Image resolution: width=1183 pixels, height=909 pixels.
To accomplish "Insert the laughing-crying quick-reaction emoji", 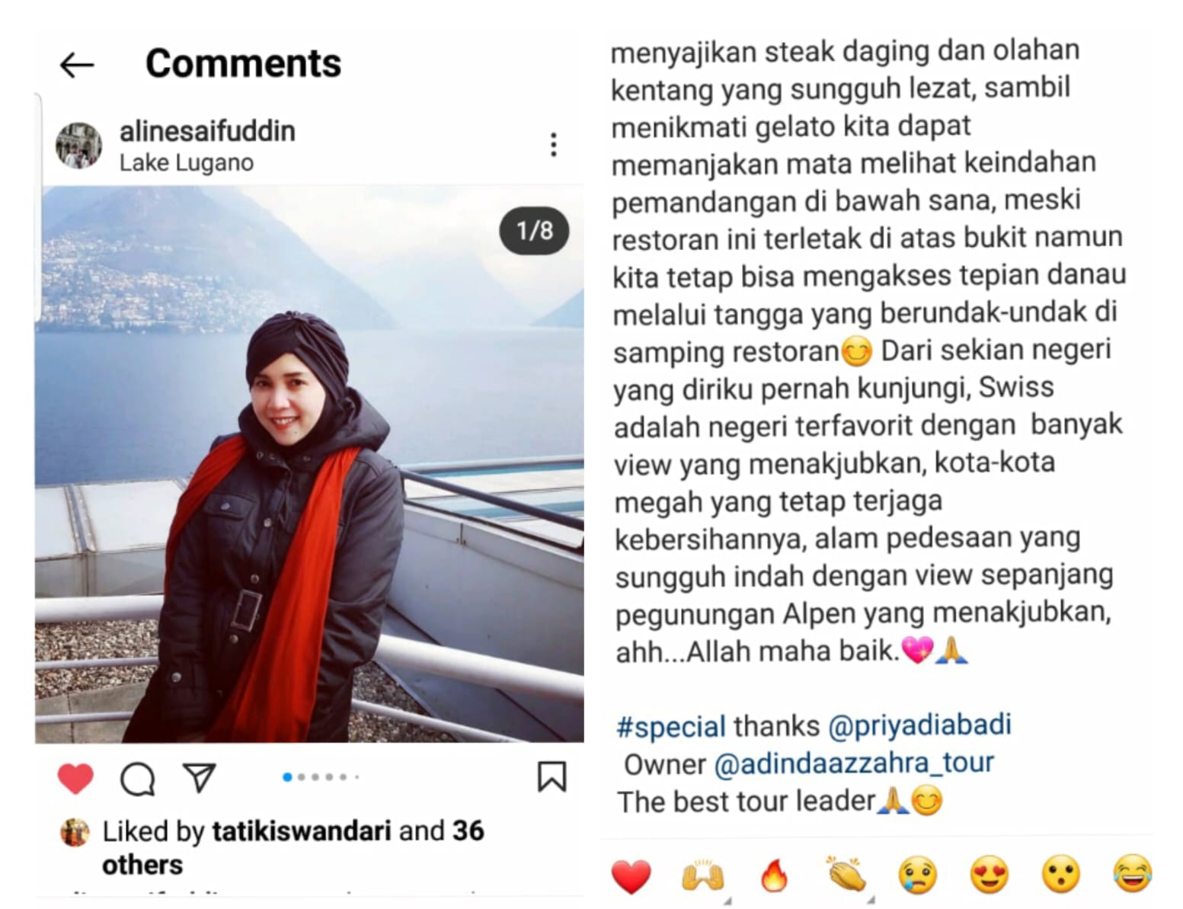I will [x=1132, y=874].
